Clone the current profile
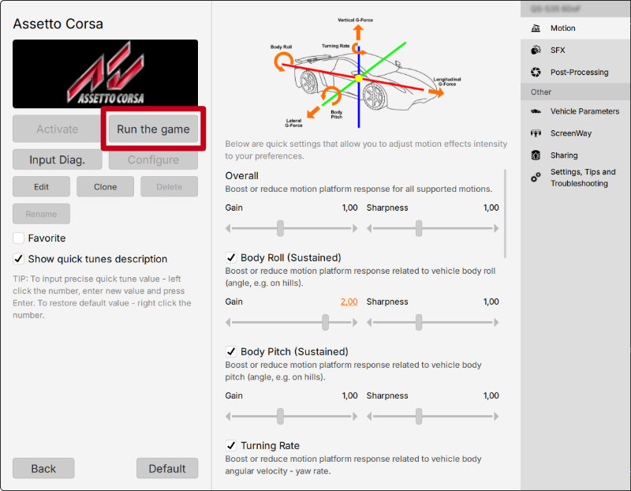This screenshot has width=631, height=491. pos(103,186)
